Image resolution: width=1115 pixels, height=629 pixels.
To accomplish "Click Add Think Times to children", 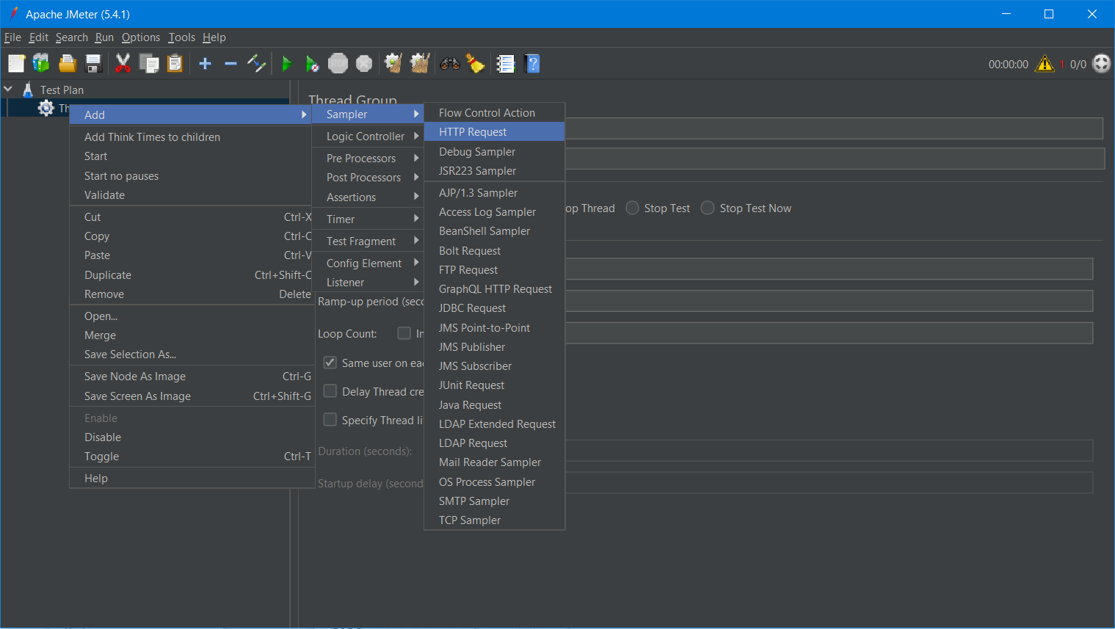I will pos(192,137).
